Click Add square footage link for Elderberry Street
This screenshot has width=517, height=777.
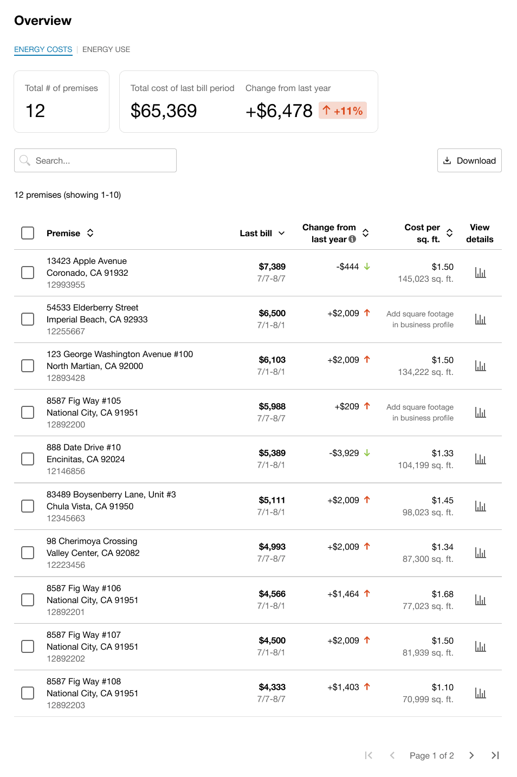(x=420, y=319)
